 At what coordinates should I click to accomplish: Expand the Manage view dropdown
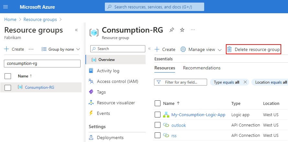point(201,49)
